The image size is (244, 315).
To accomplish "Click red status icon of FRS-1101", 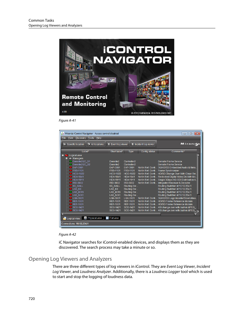I will point(71,171).
